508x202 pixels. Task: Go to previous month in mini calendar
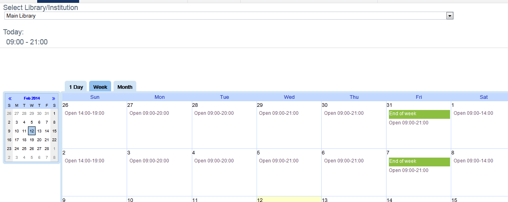10,98
